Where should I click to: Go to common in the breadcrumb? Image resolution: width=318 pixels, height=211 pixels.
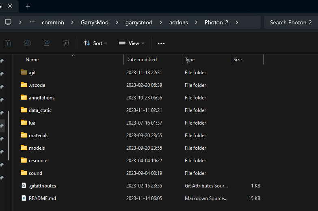[x=53, y=22]
